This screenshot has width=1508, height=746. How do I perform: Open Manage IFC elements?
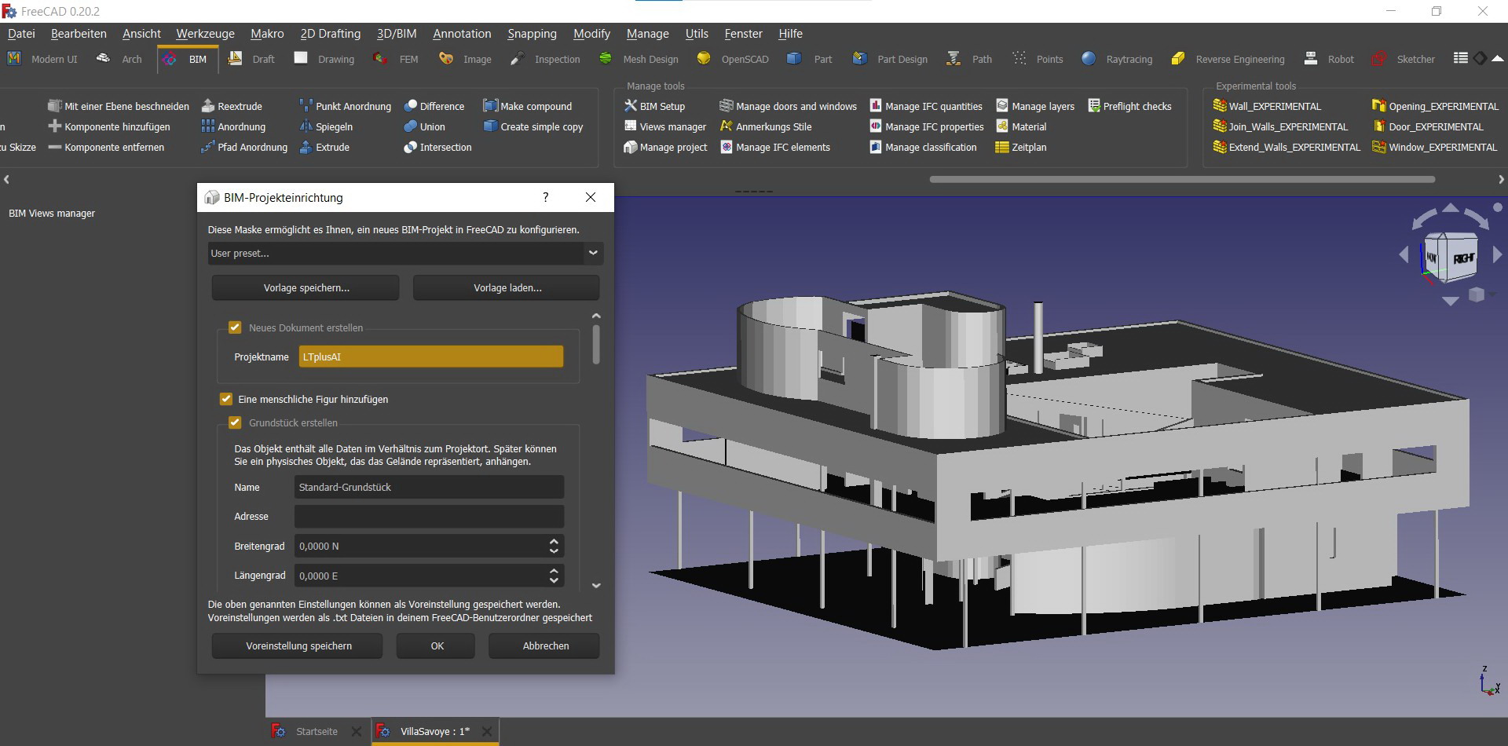pyautogui.click(x=774, y=147)
